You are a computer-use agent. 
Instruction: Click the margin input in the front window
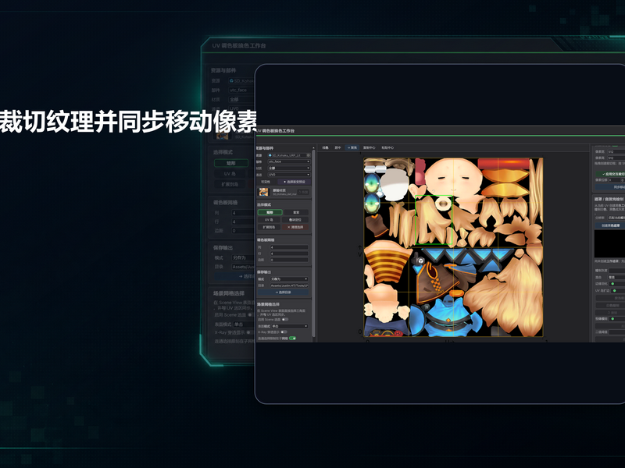(x=289, y=260)
